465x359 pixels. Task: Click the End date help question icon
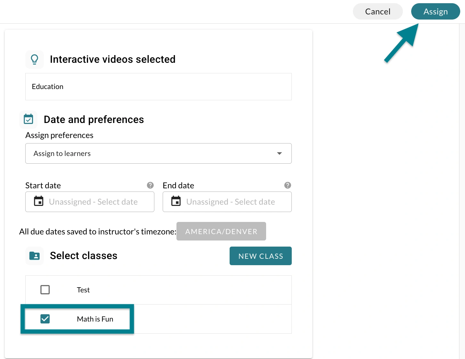pyautogui.click(x=288, y=185)
